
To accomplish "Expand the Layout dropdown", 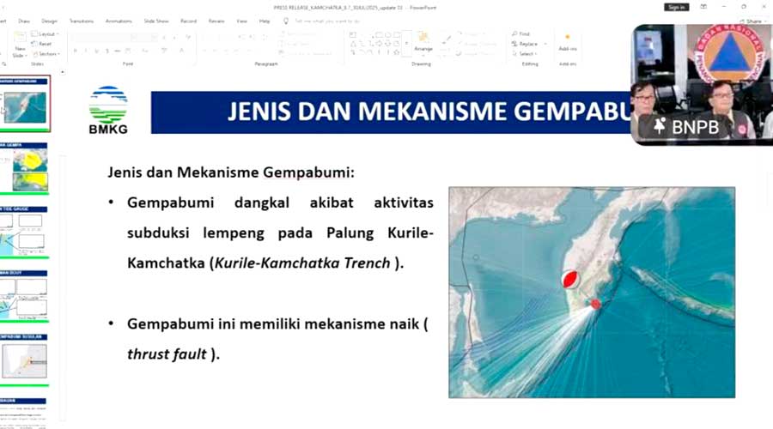I will tap(46, 34).
